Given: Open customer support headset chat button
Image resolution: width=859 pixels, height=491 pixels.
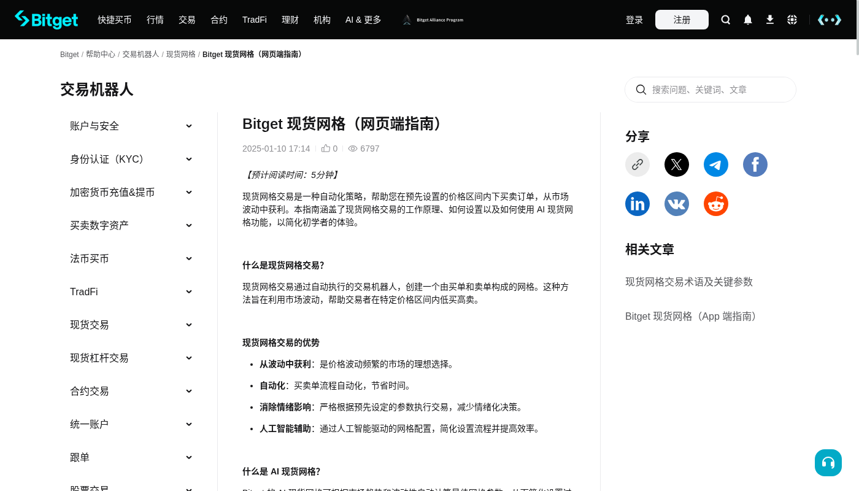Looking at the screenshot, I should coord(828,463).
